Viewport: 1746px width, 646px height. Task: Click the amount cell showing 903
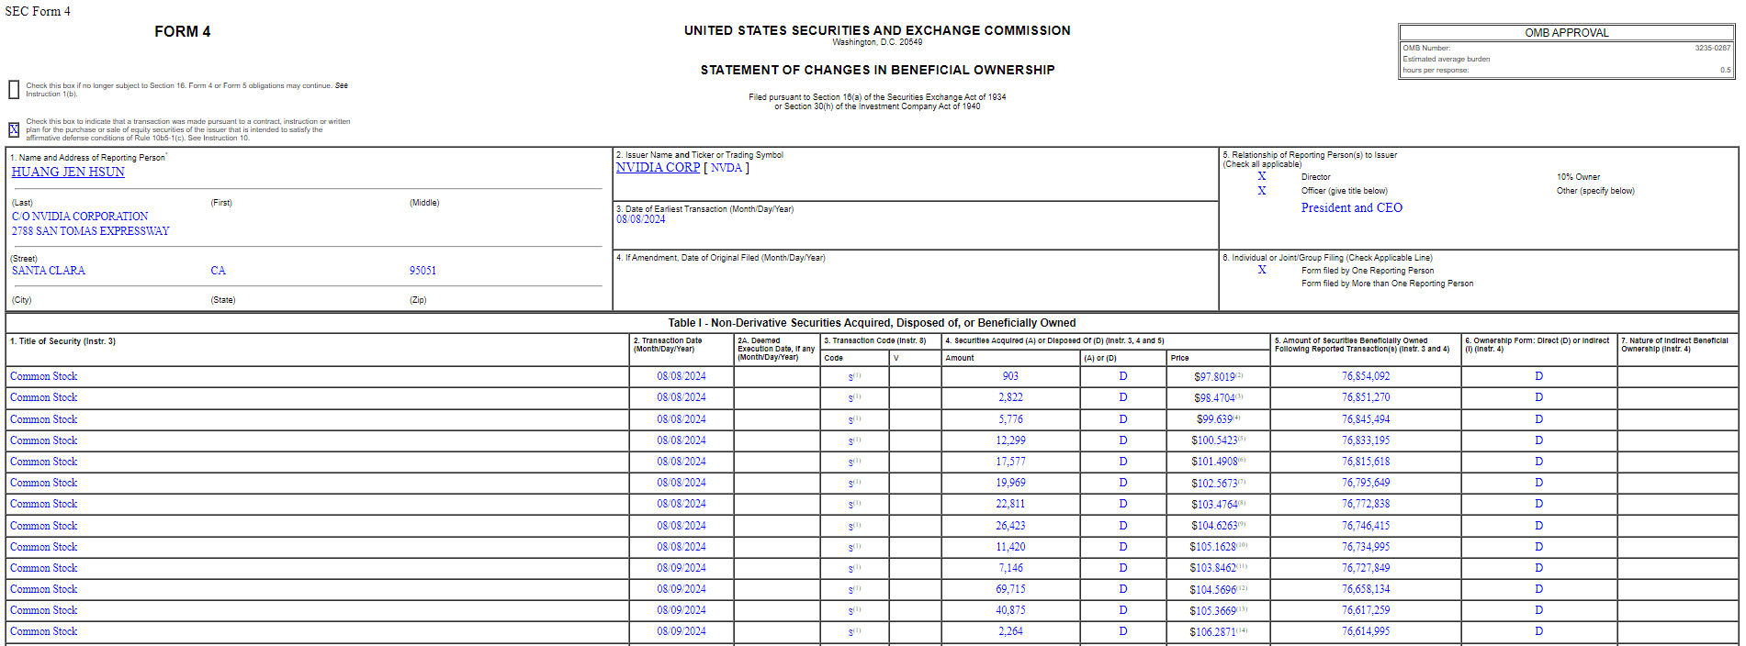tap(1010, 376)
